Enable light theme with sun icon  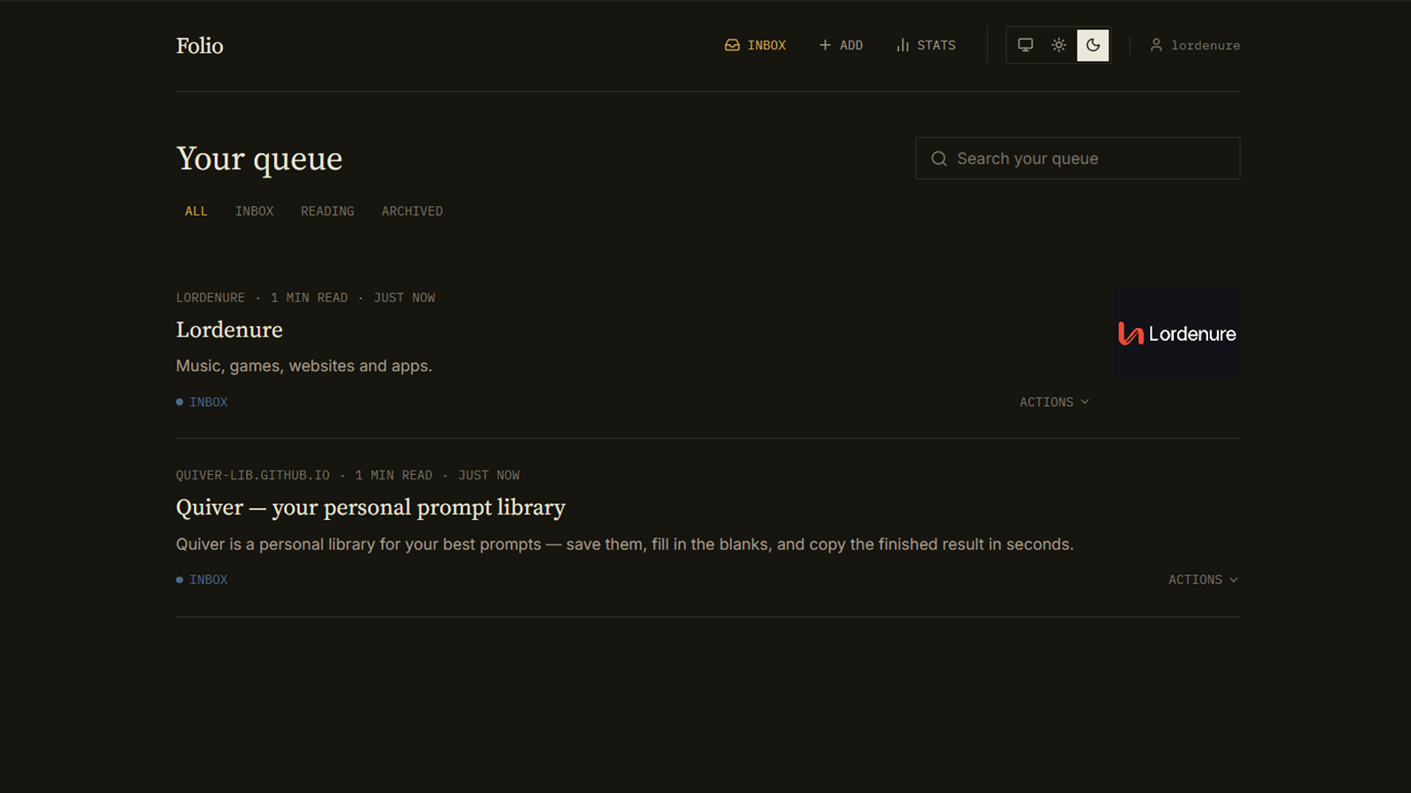1059,45
